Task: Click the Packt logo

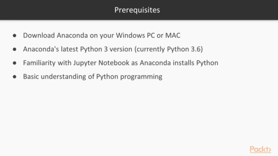Action: coord(260,149)
